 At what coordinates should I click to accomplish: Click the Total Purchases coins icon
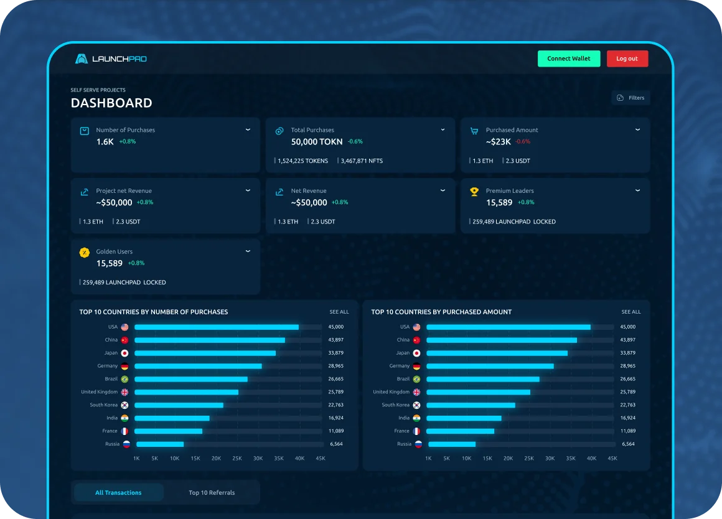coord(279,131)
